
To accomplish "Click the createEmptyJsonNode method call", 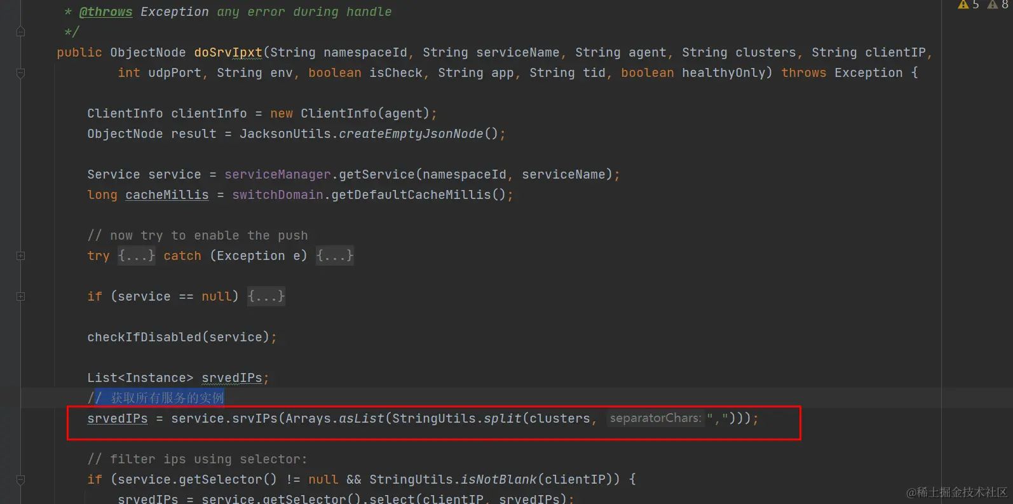I will (411, 134).
